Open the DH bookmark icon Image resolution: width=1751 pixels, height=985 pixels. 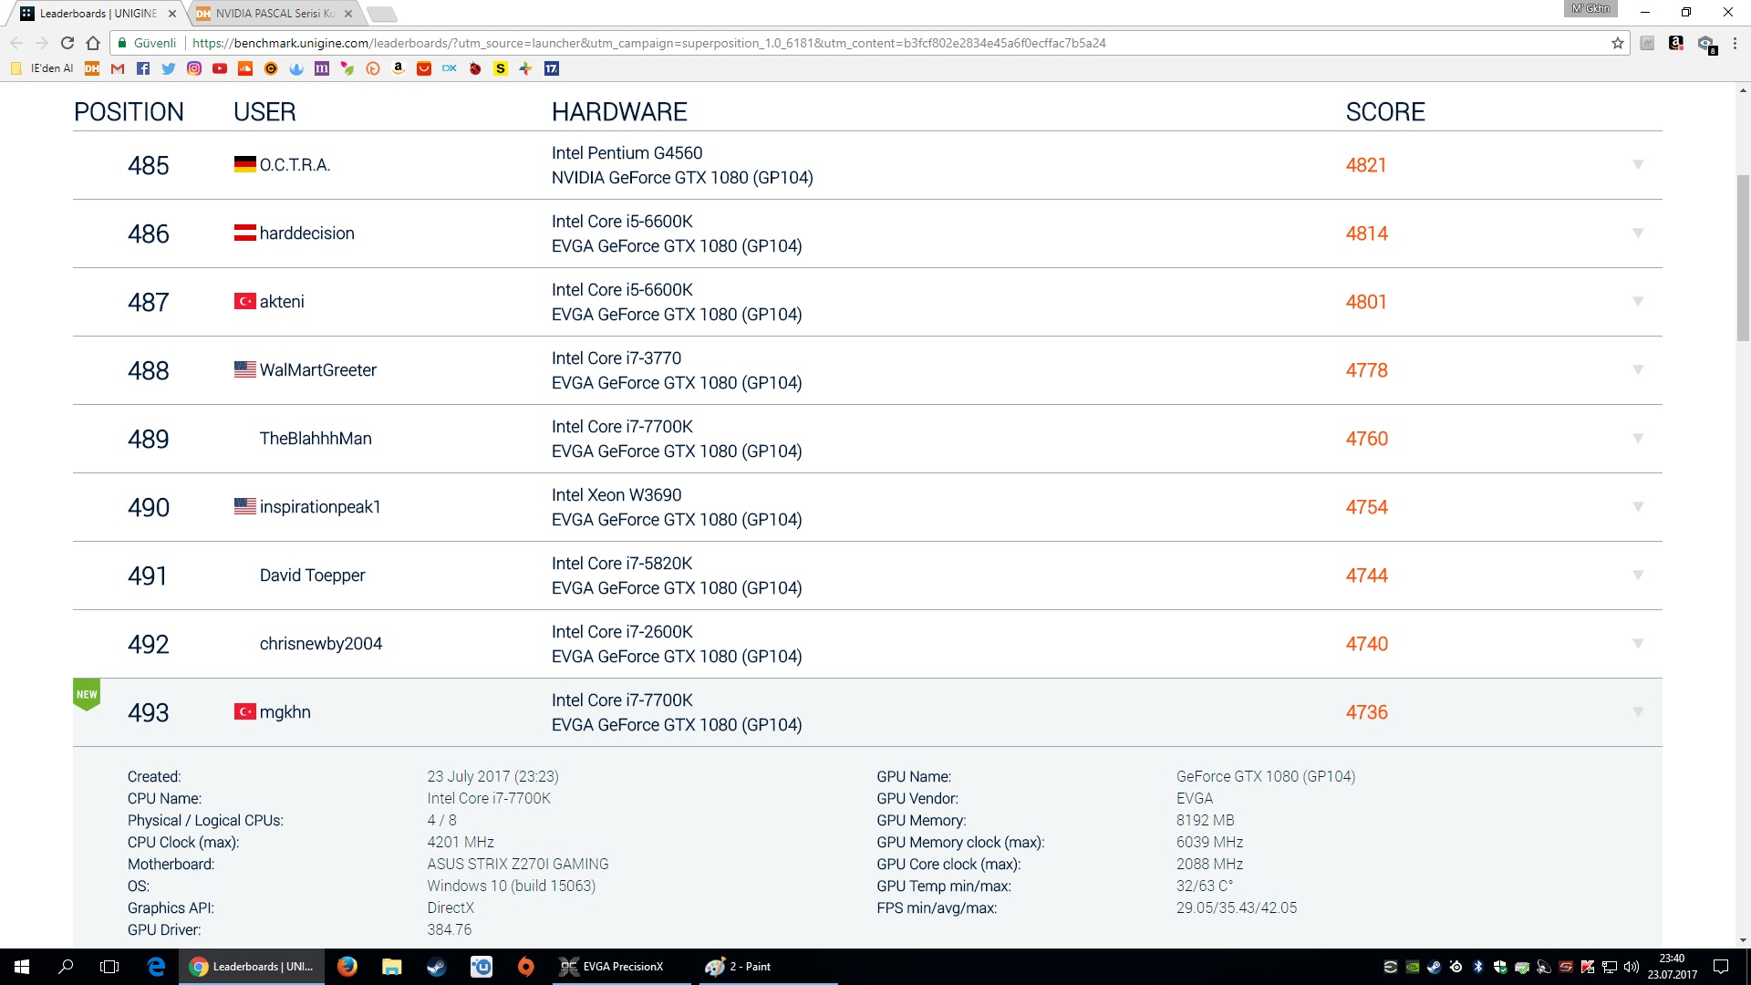(x=92, y=68)
